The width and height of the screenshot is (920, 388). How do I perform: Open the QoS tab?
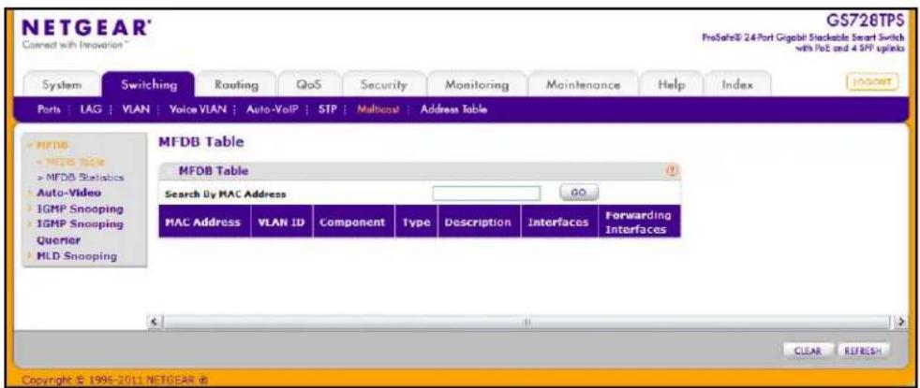[309, 85]
